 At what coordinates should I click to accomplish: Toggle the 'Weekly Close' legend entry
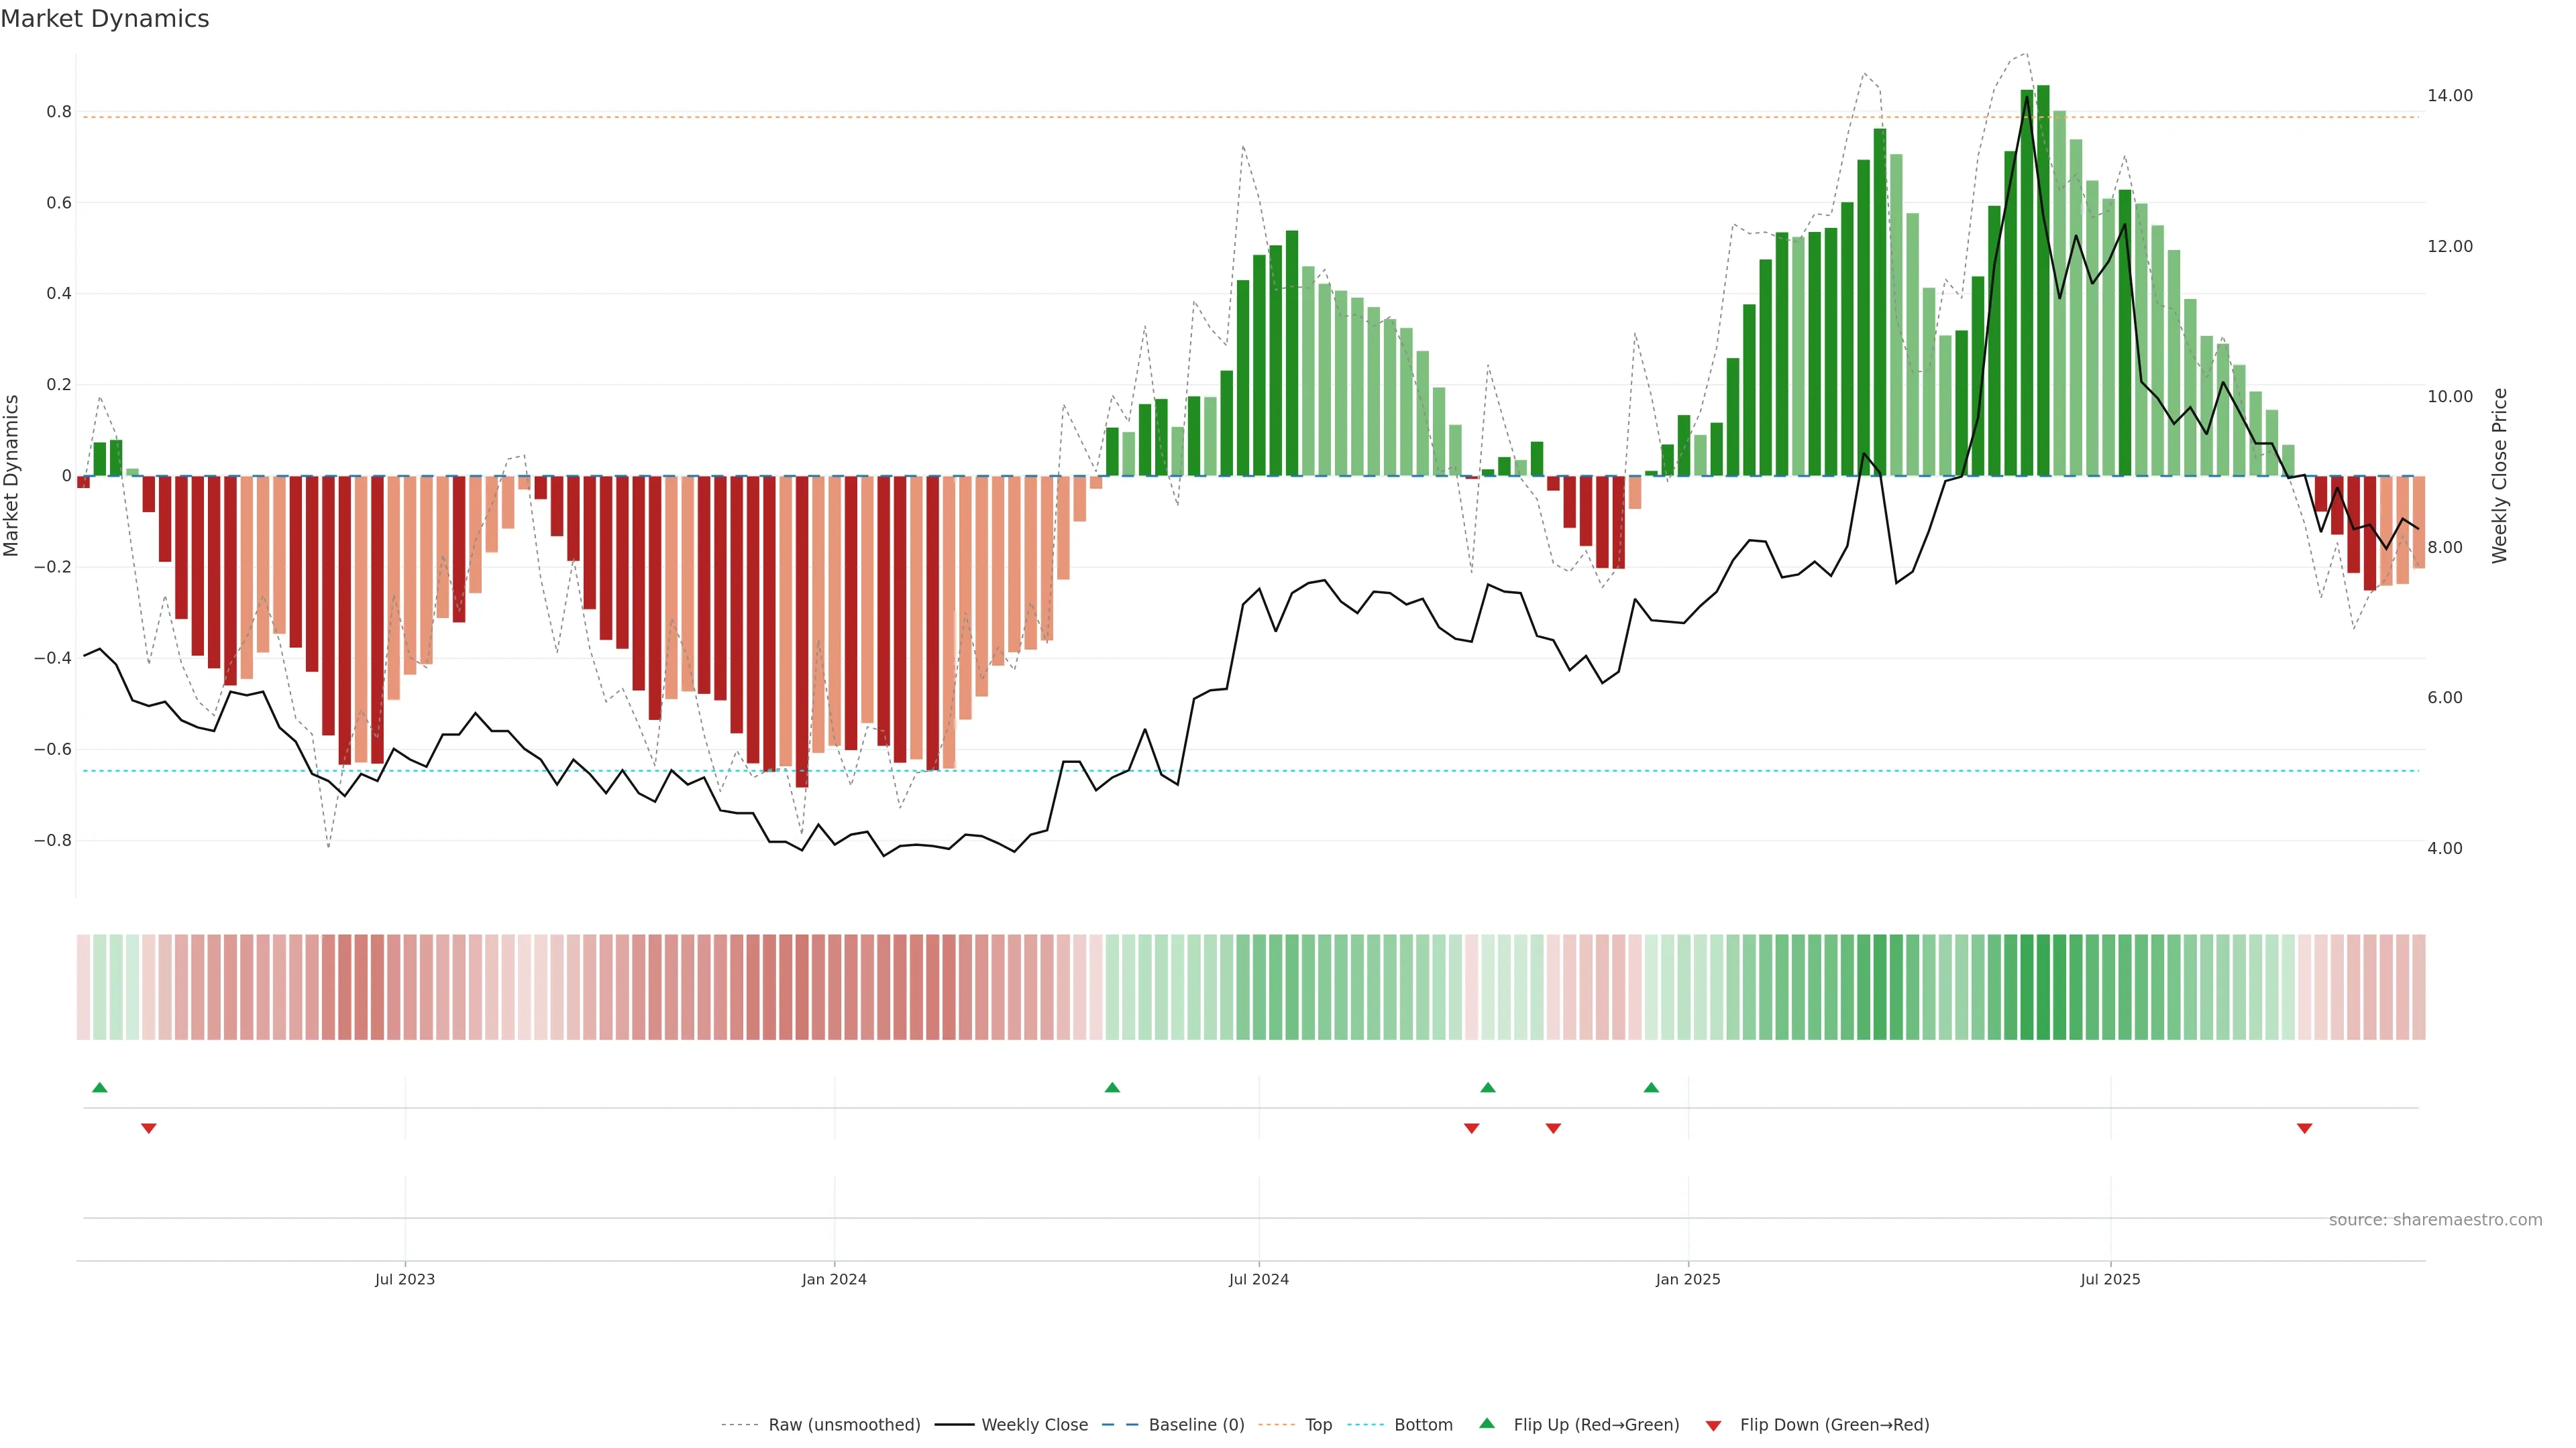coord(1034,1425)
